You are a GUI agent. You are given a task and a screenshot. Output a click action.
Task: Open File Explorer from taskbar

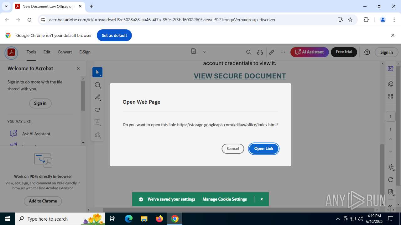coord(144,219)
